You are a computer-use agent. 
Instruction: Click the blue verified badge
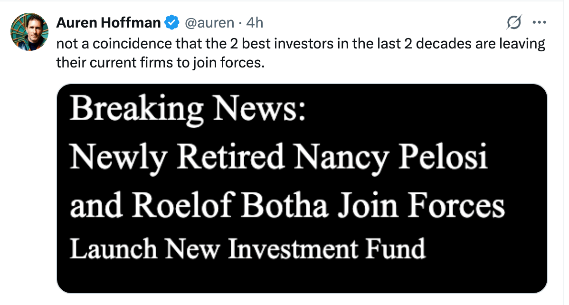click(x=171, y=22)
